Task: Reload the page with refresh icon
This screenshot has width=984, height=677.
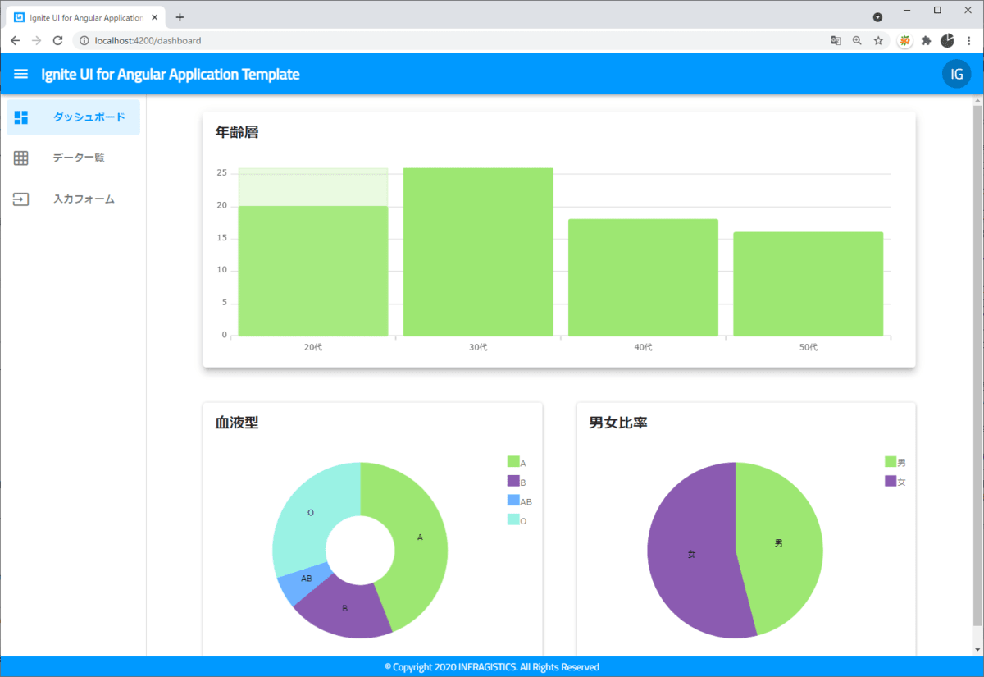Action: [x=57, y=40]
